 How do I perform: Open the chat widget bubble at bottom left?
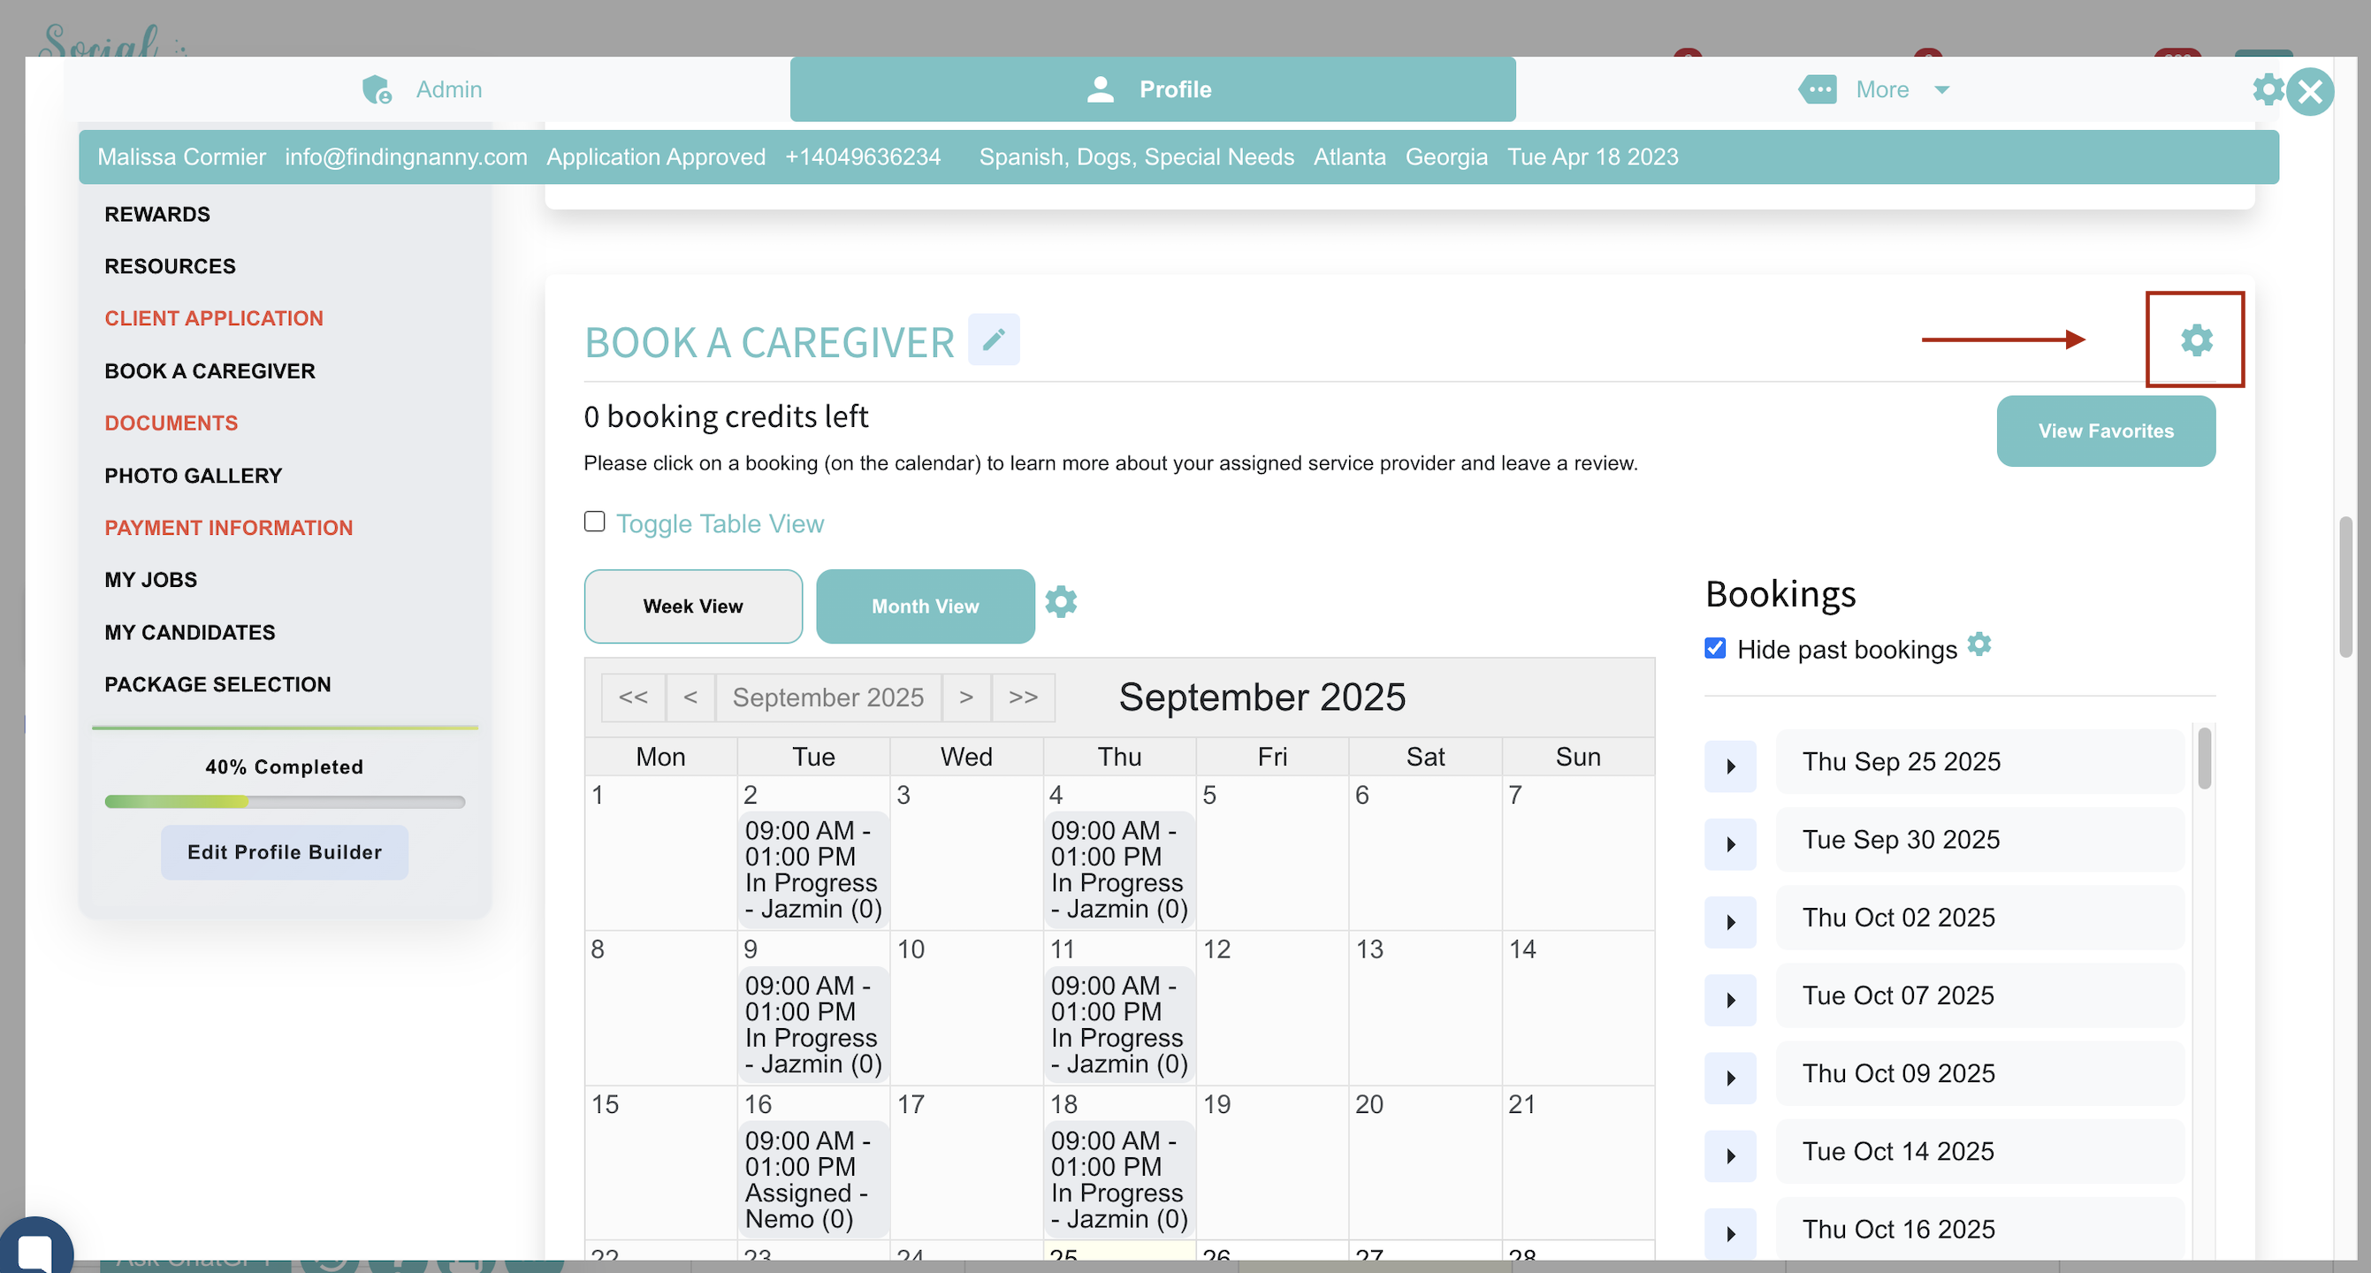(x=35, y=1250)
